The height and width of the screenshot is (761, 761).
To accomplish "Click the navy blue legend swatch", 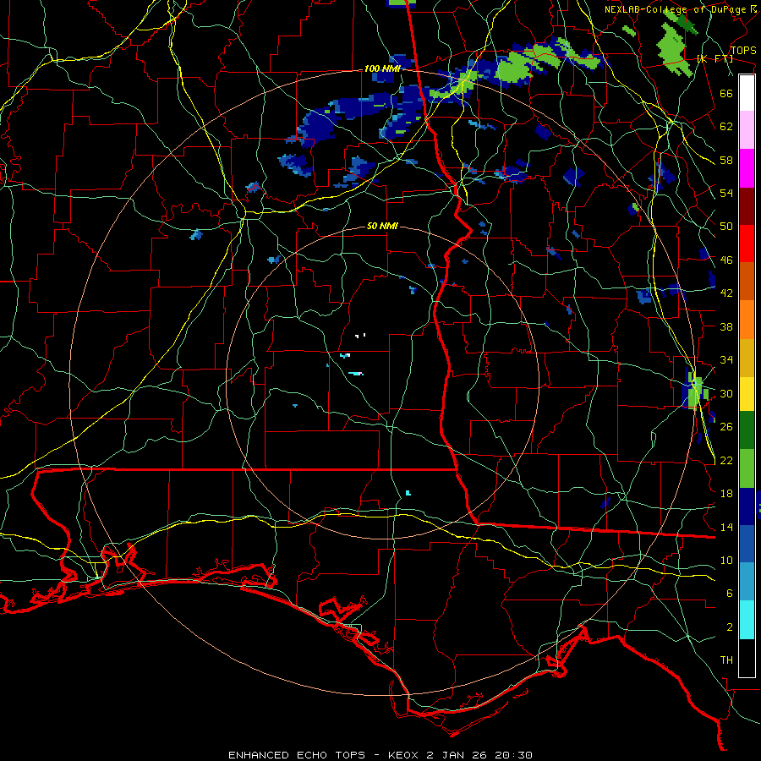I will pyautogui.click(x=747, y=506).
